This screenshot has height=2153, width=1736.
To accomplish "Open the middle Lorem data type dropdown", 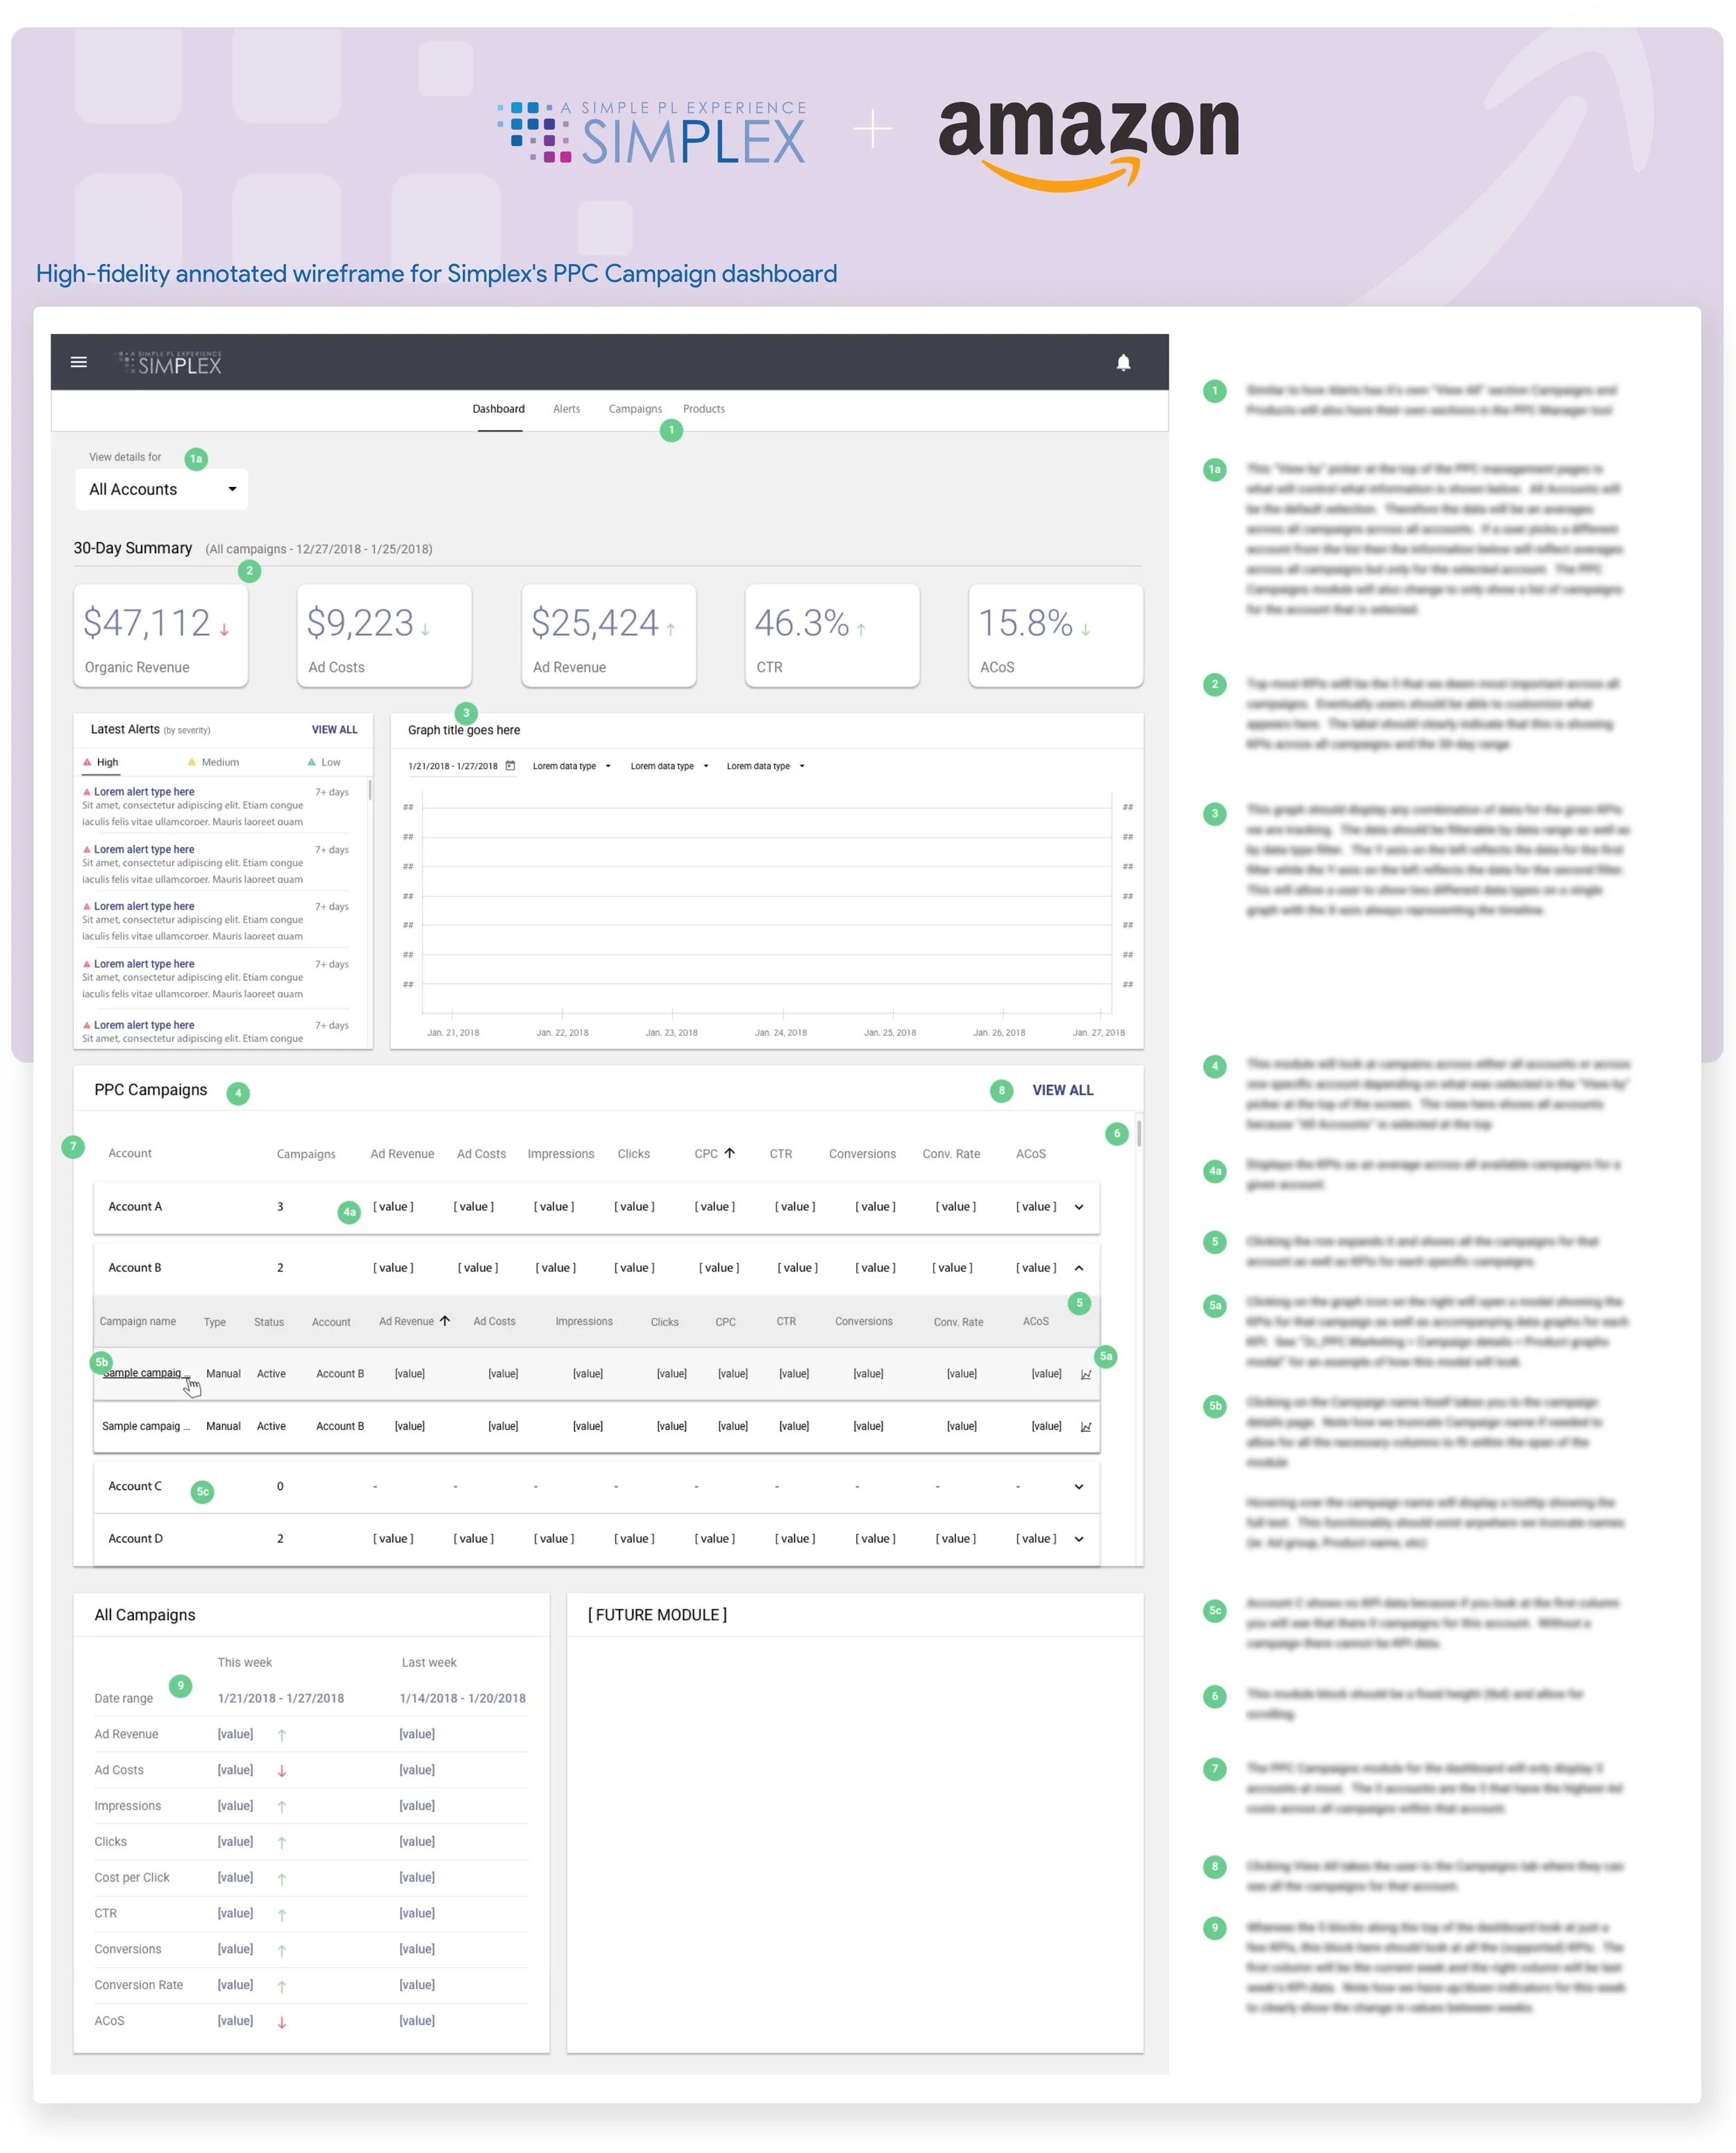I will pos(669,766).
